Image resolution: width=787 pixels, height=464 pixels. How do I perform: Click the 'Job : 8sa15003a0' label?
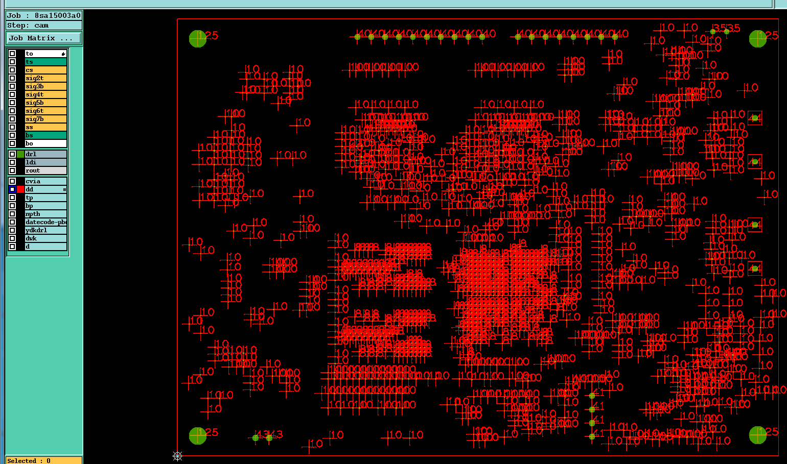point(44,16)
